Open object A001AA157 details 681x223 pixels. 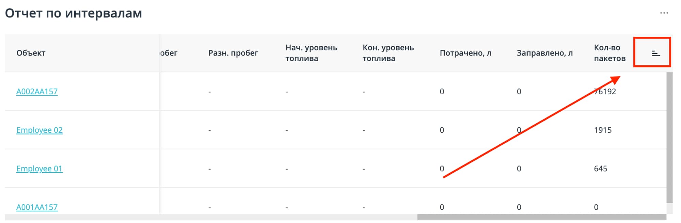(x=37, y=207)
